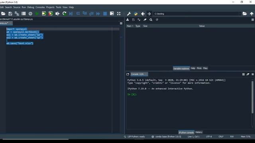255x143 pixels.
Task: Start debugging the file
Action: [x=71, y=14]
